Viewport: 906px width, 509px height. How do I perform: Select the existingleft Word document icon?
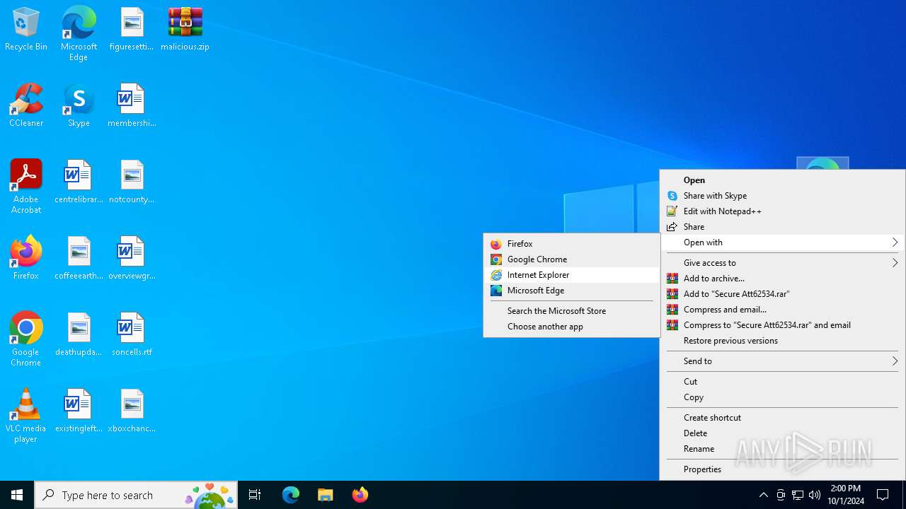(79, 411)
